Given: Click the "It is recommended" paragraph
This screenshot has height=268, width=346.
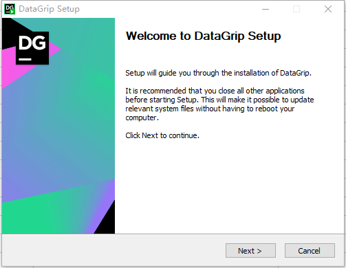Looking at the screenshot, I should pos(219,104).
